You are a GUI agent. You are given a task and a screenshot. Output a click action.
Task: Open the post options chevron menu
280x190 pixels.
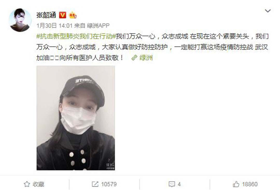(x=268, y=11)
